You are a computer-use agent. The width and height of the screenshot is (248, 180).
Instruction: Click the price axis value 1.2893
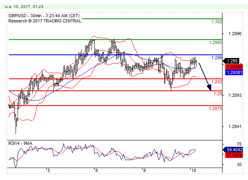[x=235, y=95]
